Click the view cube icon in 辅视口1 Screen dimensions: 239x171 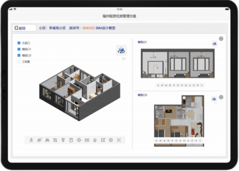coord(215,44)
